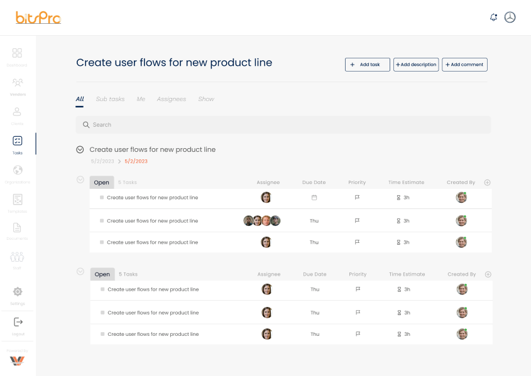
Task: Click the plus icon in the second Open group header
Action: [488, 274]
